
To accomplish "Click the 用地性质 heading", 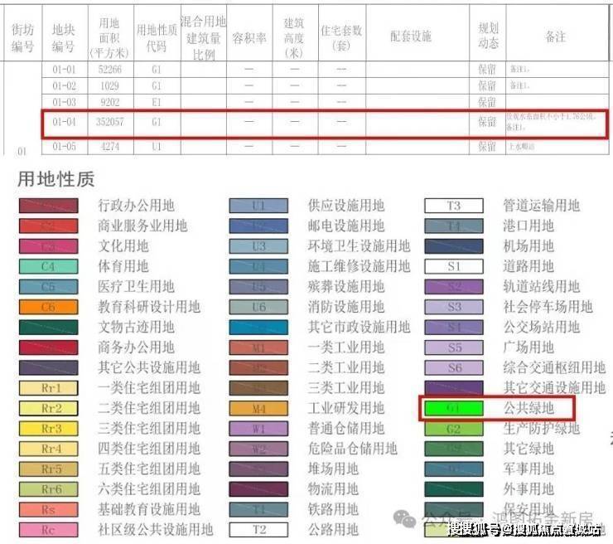I will (56, 179).
